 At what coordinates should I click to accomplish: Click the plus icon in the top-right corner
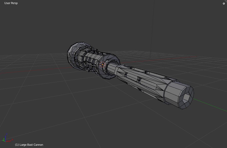(224, 3)
